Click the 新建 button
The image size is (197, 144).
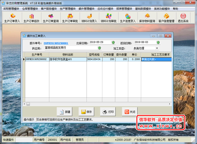pyautogui.click(x=64, y=112)
